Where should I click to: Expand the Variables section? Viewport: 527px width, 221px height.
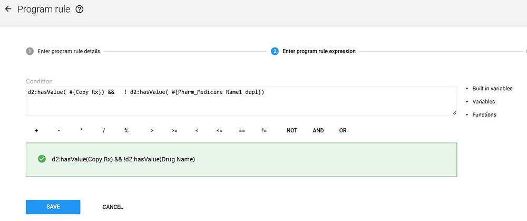[x=483, y=102]
